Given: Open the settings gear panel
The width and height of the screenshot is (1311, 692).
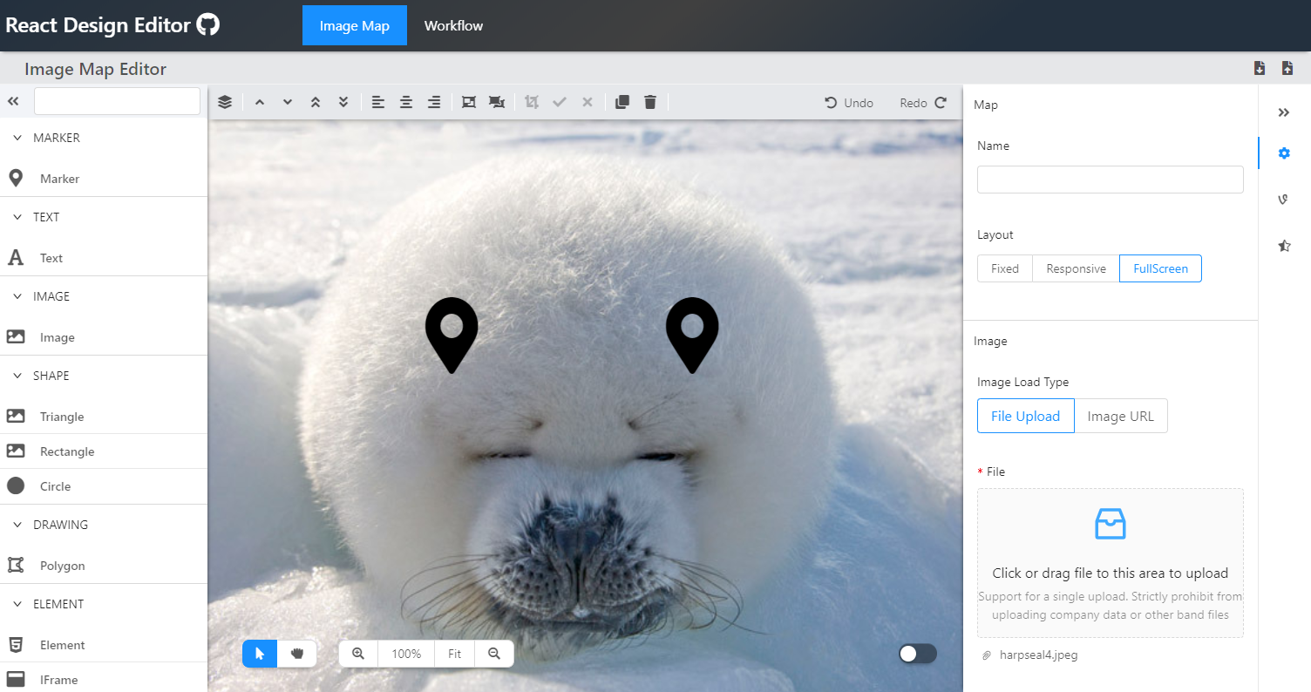Looking at the screenshot, I should tap(1284, 153).
